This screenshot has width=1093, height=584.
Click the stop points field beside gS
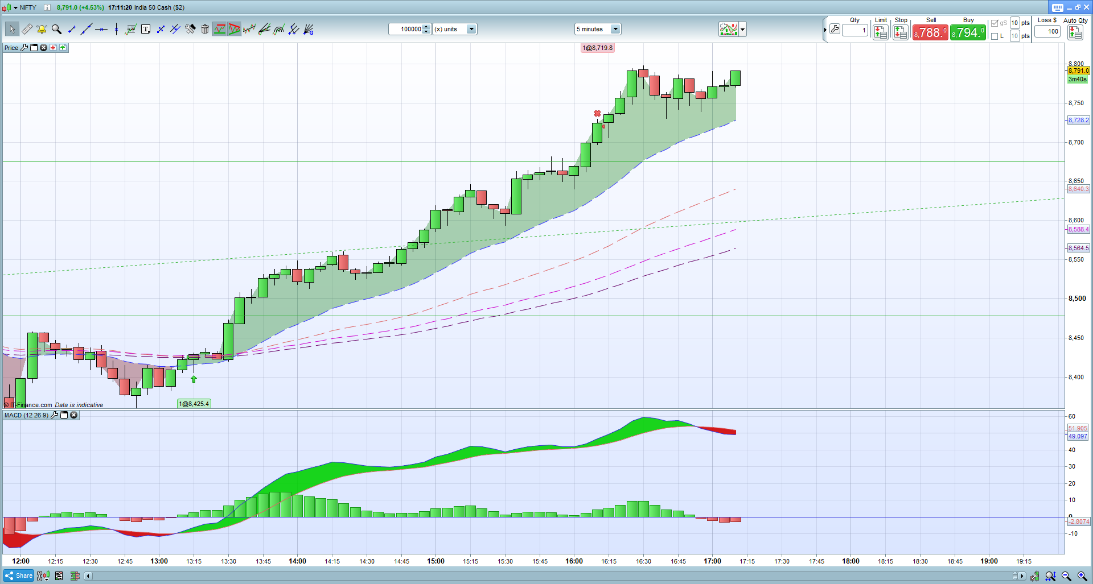[x=1014, y=23]
